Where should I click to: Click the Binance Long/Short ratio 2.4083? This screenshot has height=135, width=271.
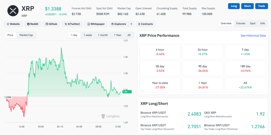pyautogui.click(x=194, y=114)
